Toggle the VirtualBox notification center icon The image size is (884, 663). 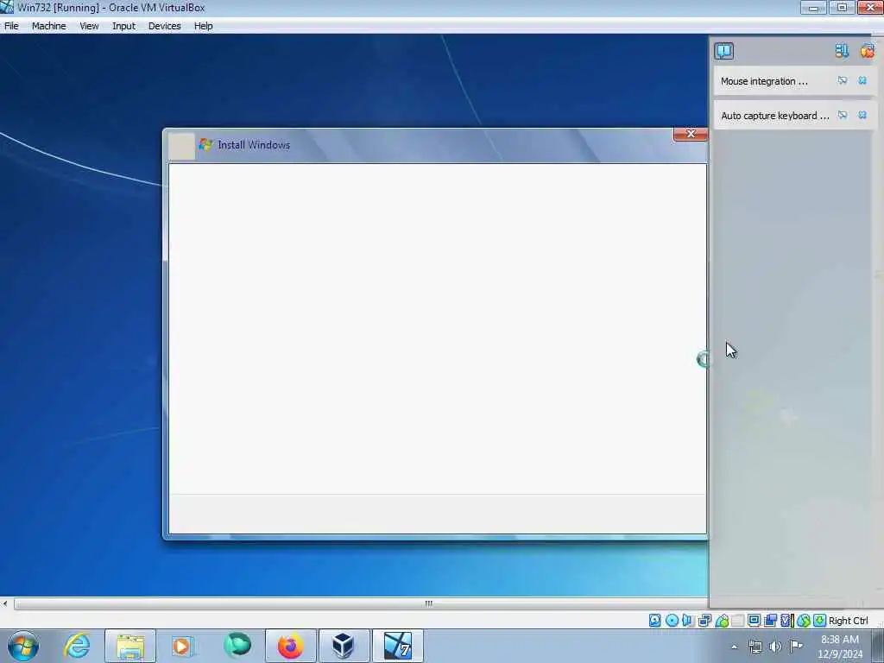(724, 51)
